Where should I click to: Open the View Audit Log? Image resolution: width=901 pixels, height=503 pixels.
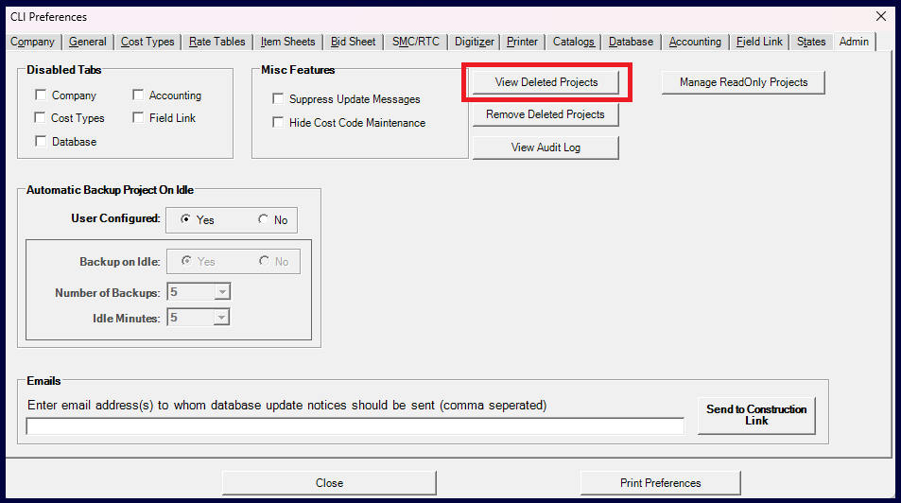point(546,147)
